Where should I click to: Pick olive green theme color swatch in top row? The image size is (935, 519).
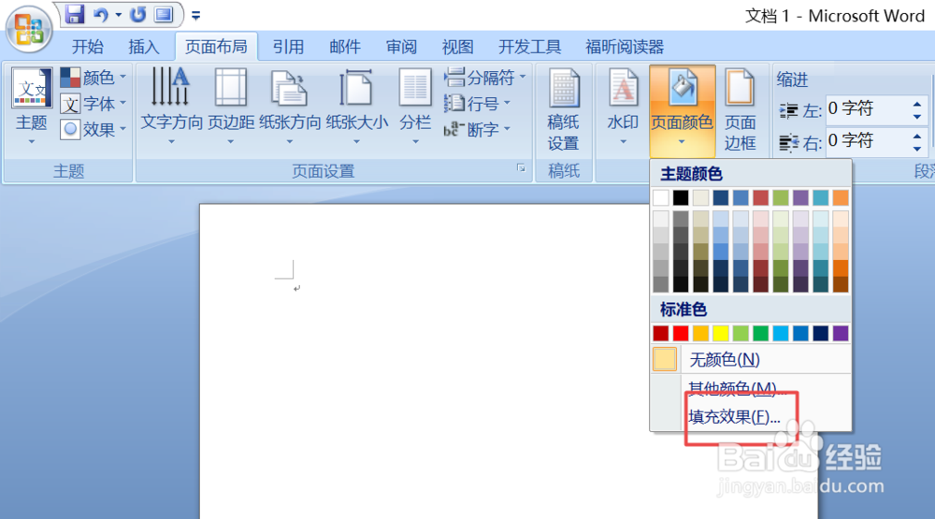pyautogui.click(x=780, y=197)
